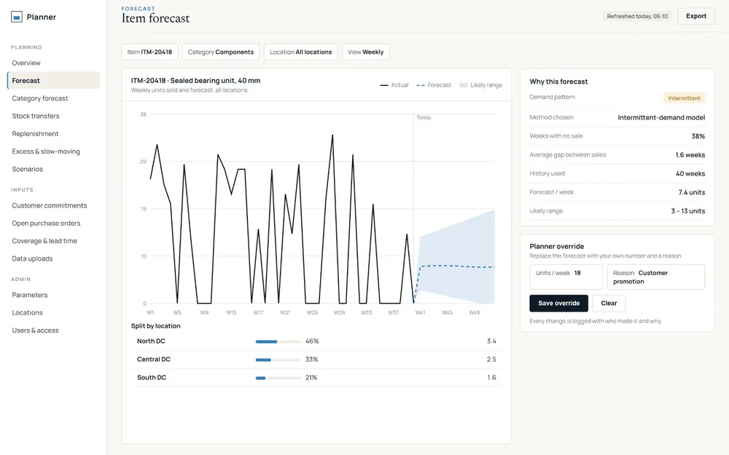Select the Central DC row label

pos(154,359)
